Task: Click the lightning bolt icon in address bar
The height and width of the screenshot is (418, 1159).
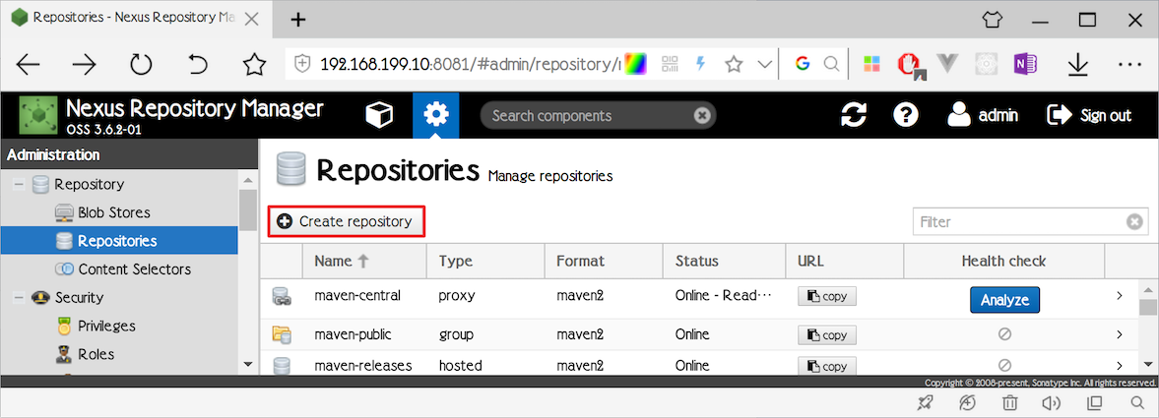Action: pos(701,64)
